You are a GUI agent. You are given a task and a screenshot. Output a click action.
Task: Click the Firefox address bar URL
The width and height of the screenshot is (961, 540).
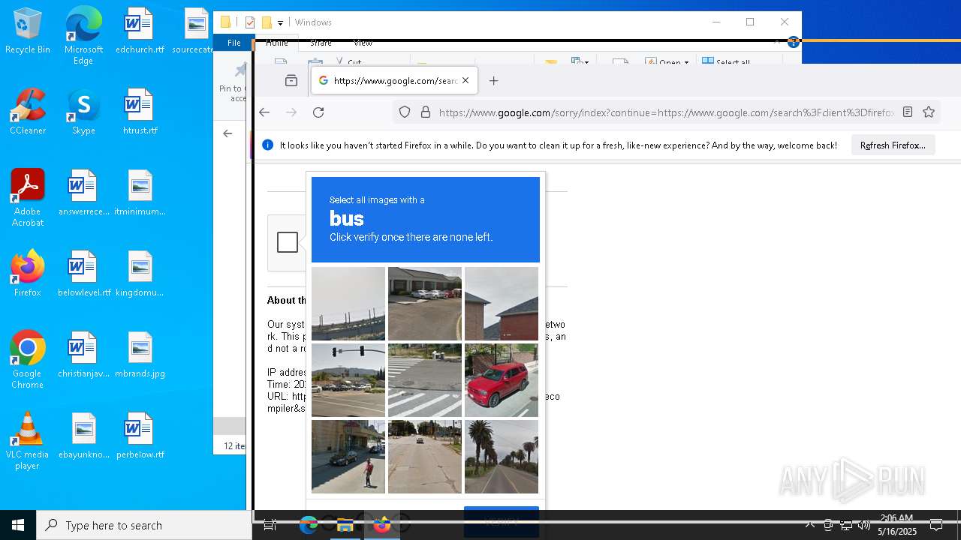(666, 112)
